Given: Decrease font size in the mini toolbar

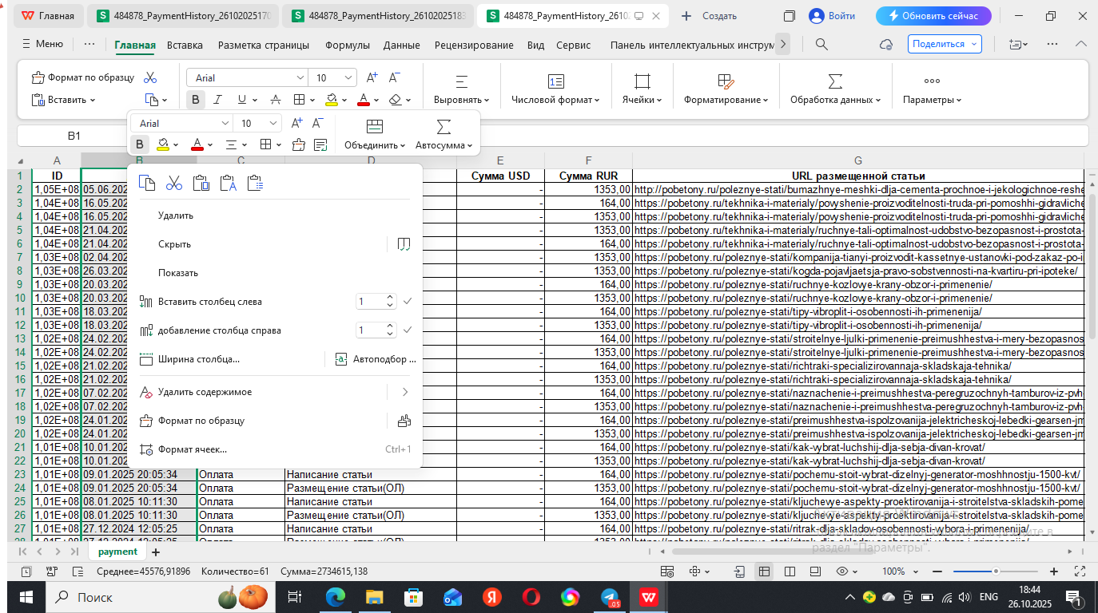Looking at the screenshot, I should coord(318,123).
